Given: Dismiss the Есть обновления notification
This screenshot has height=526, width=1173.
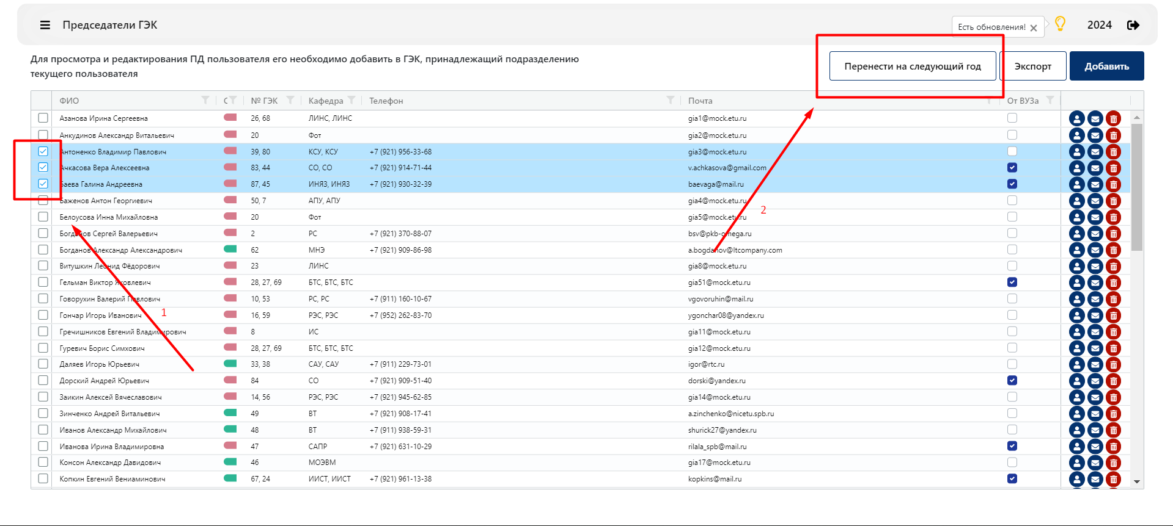Looking at the screenshot, I should [x=1034, y=27].
